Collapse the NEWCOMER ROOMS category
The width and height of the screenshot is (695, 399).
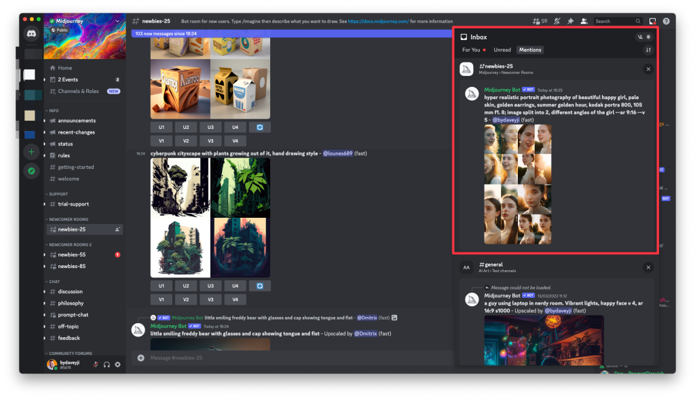[x=67, y=219]
